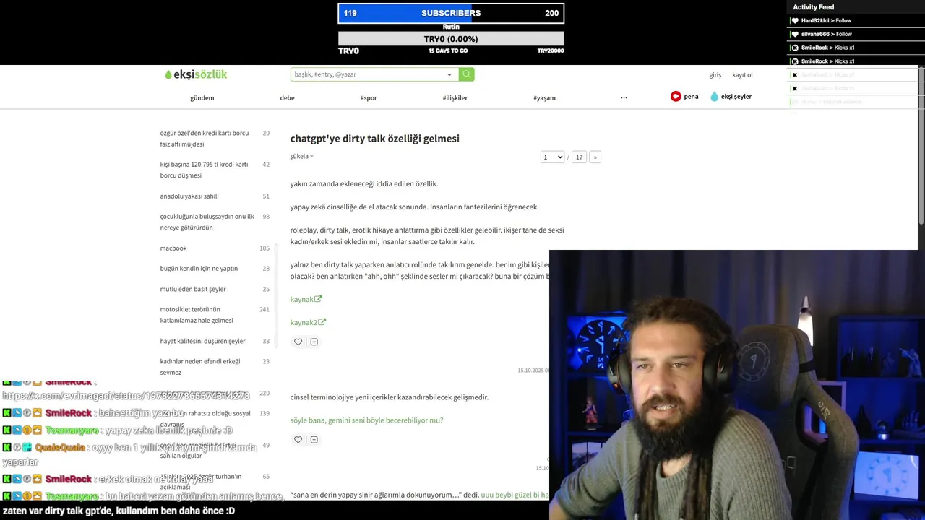Expand the more channels ellipsis menu
This screenshot has height=520, width=925.
tap(624, 97)
